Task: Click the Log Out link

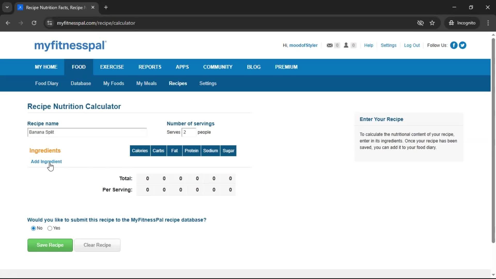Action: click(x=412, y=45)
